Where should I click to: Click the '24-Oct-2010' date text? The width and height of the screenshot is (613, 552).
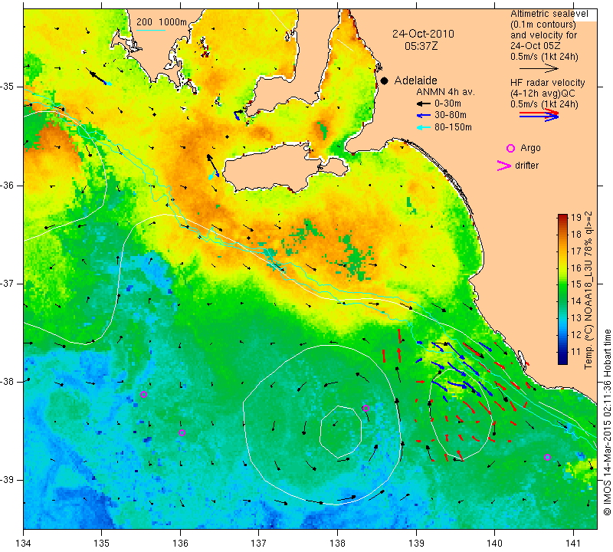click(424, 34)
